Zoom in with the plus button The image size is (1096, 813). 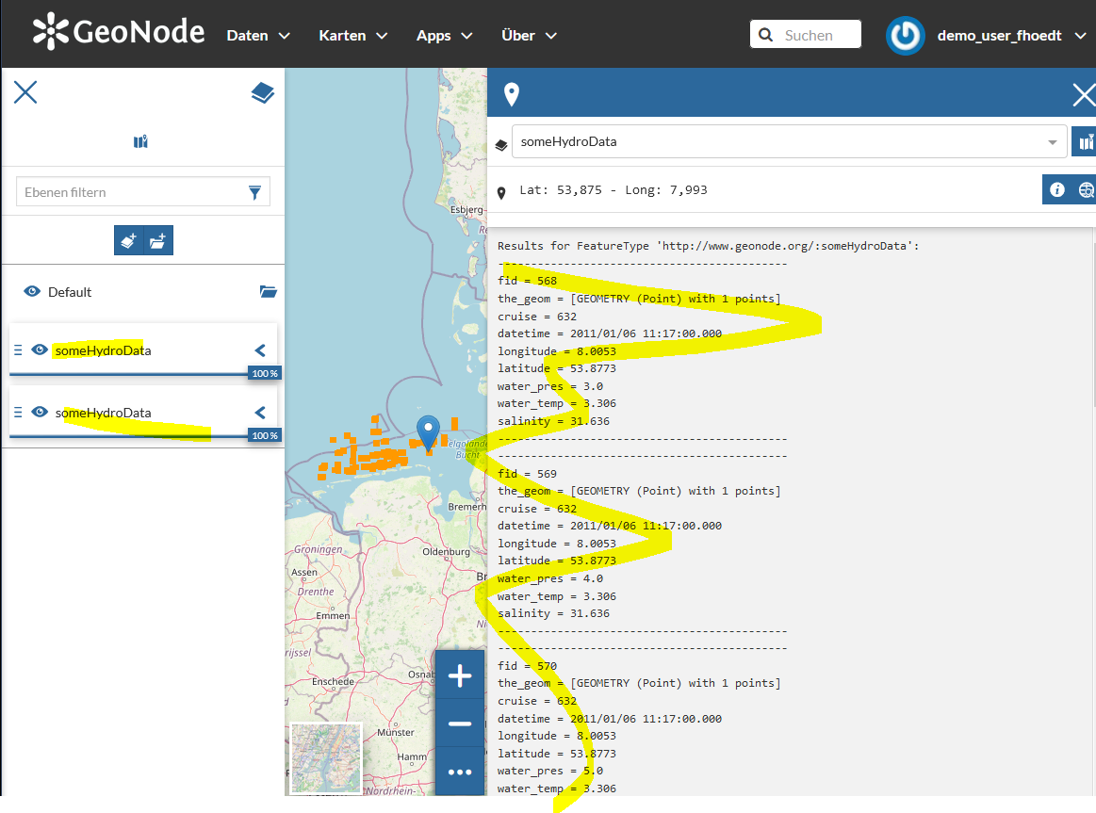pos(460,675)
